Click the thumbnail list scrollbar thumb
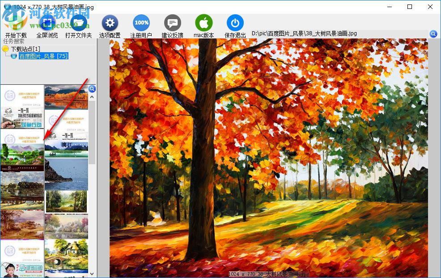 tap(92, 132)
